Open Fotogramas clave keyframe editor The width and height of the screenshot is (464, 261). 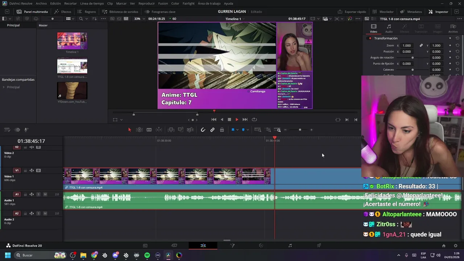[160, 12]
